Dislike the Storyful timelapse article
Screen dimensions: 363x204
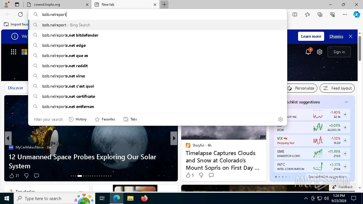tap(201, 175)
